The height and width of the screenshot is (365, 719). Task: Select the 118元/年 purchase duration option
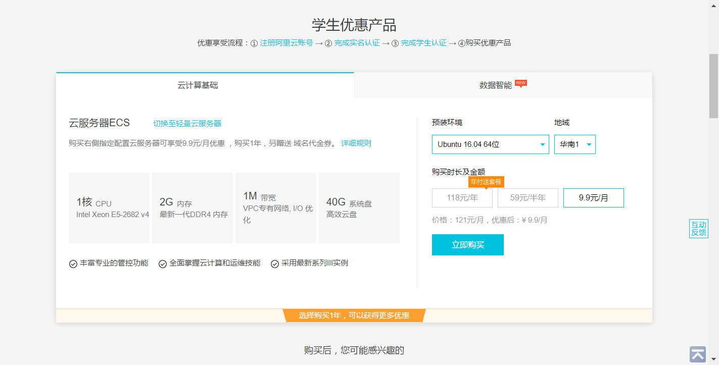462,198
